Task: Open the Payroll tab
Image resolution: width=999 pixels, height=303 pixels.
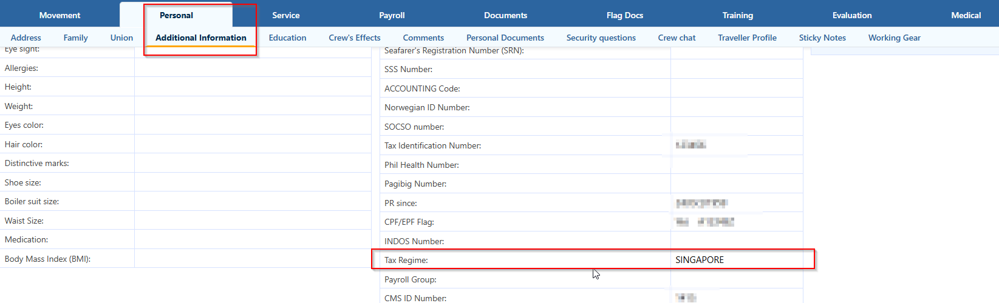Action: [392, 15]
